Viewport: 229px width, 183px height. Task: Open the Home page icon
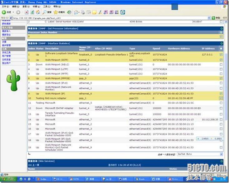[x=38, y=12]
